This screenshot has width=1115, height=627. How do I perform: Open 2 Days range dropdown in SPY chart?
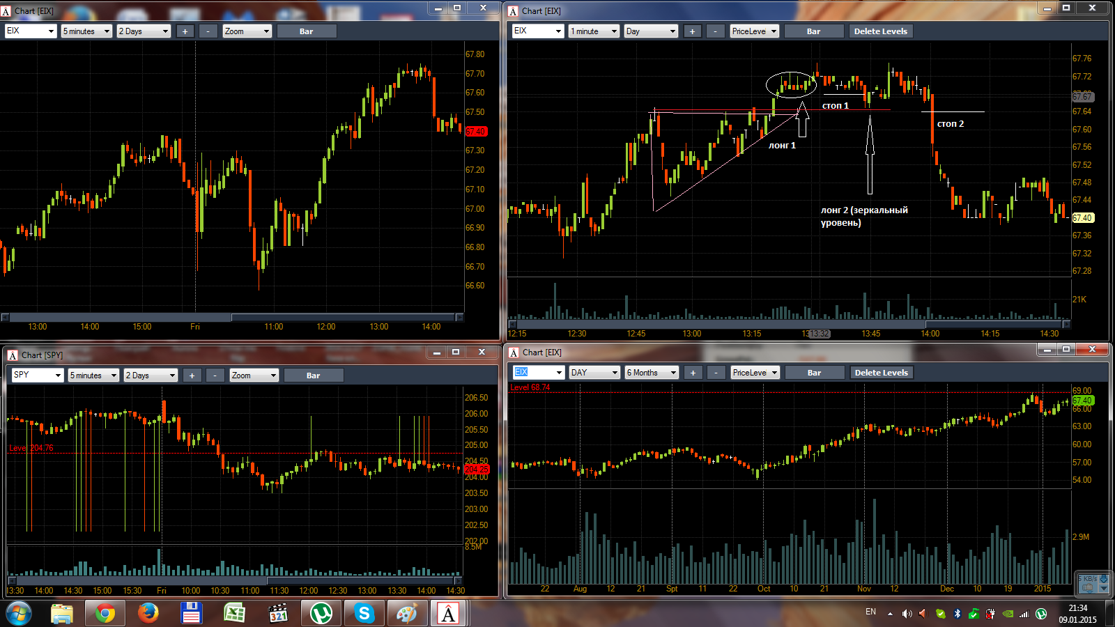(151, 376)
